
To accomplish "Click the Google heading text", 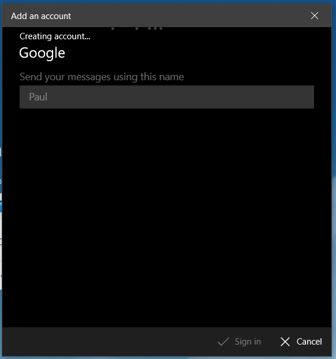I will (42, 53).
